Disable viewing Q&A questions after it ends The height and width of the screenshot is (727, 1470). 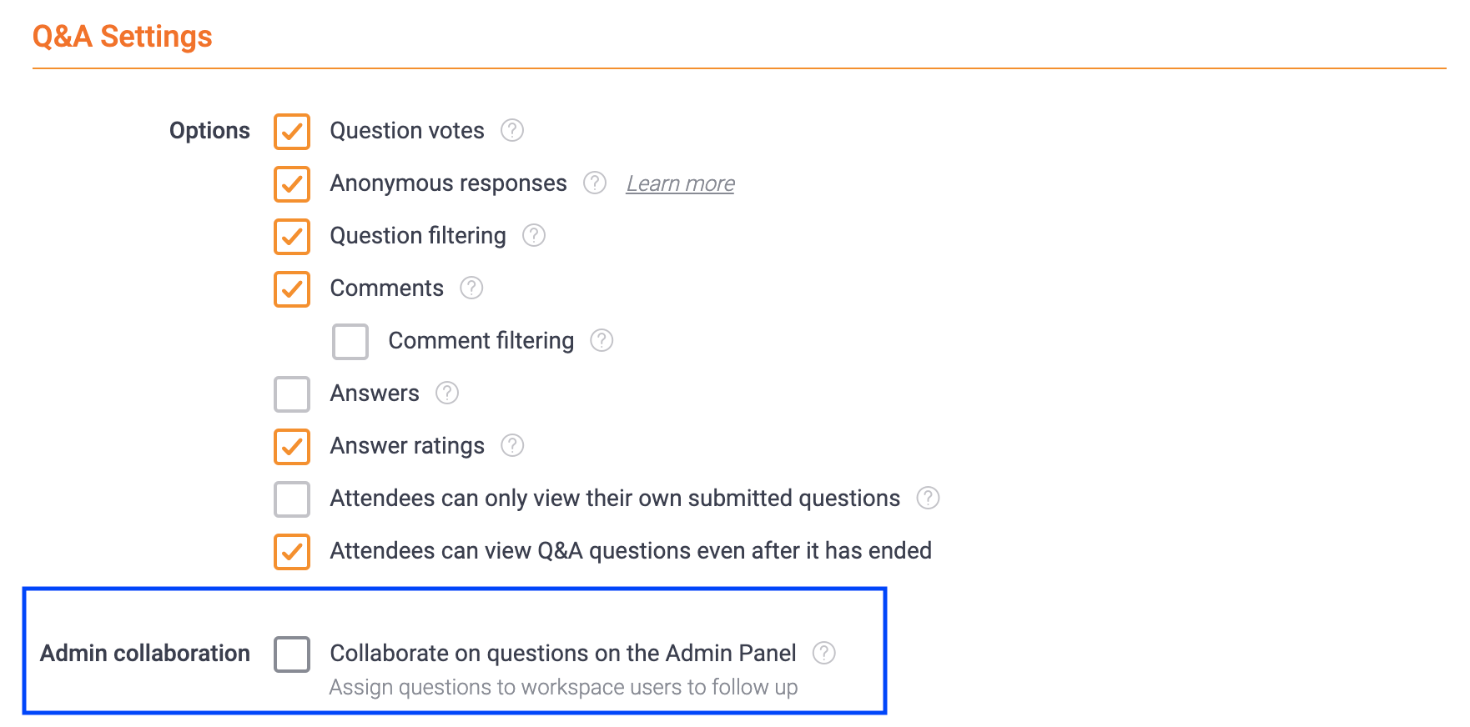pos(291,551)
